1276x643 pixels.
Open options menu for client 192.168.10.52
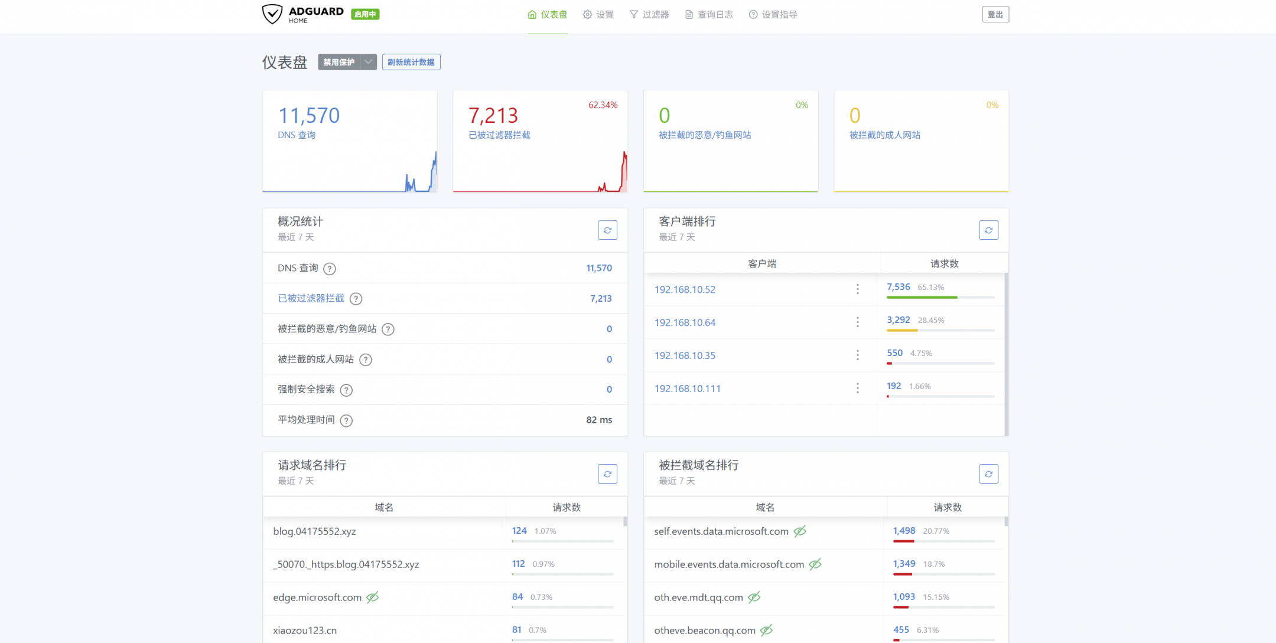pyautogui.click(x=858, y=289)
